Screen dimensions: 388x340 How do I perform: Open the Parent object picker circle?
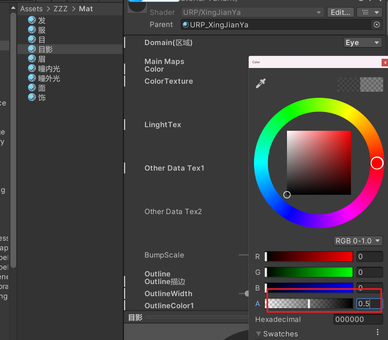(377, 25)
